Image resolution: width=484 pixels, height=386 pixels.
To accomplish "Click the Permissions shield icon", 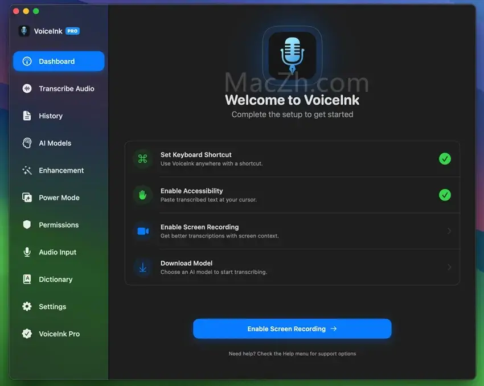I will (x=27, y=225).
